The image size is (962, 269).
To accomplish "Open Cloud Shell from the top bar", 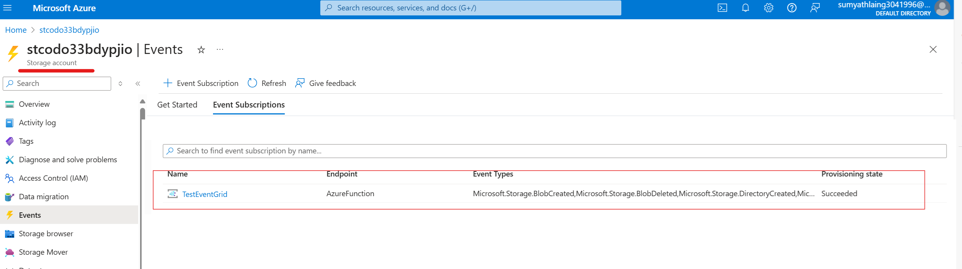I will (722, 8).
